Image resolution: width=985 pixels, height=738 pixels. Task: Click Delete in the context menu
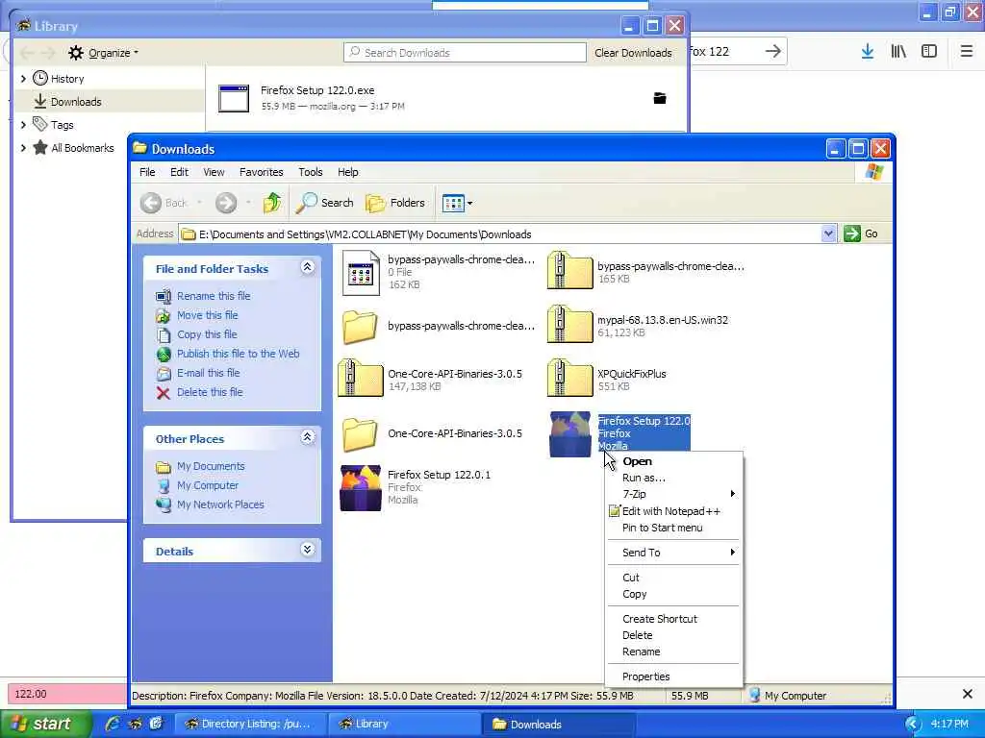(x=637, y=635)
